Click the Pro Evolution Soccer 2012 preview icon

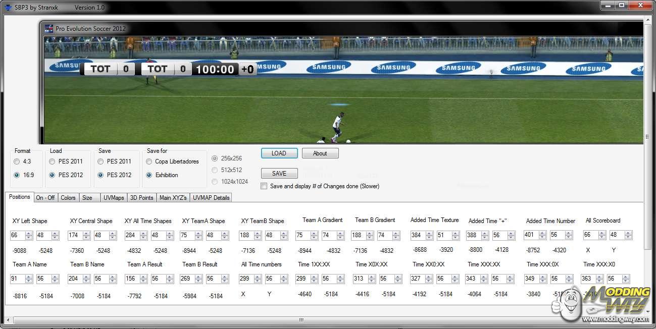tap(49, 29)
